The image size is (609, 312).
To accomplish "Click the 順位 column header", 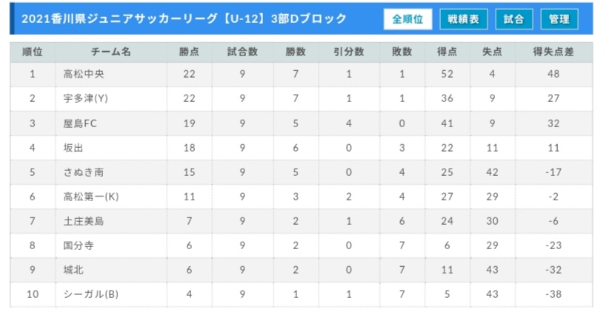I will click(33, 52).
